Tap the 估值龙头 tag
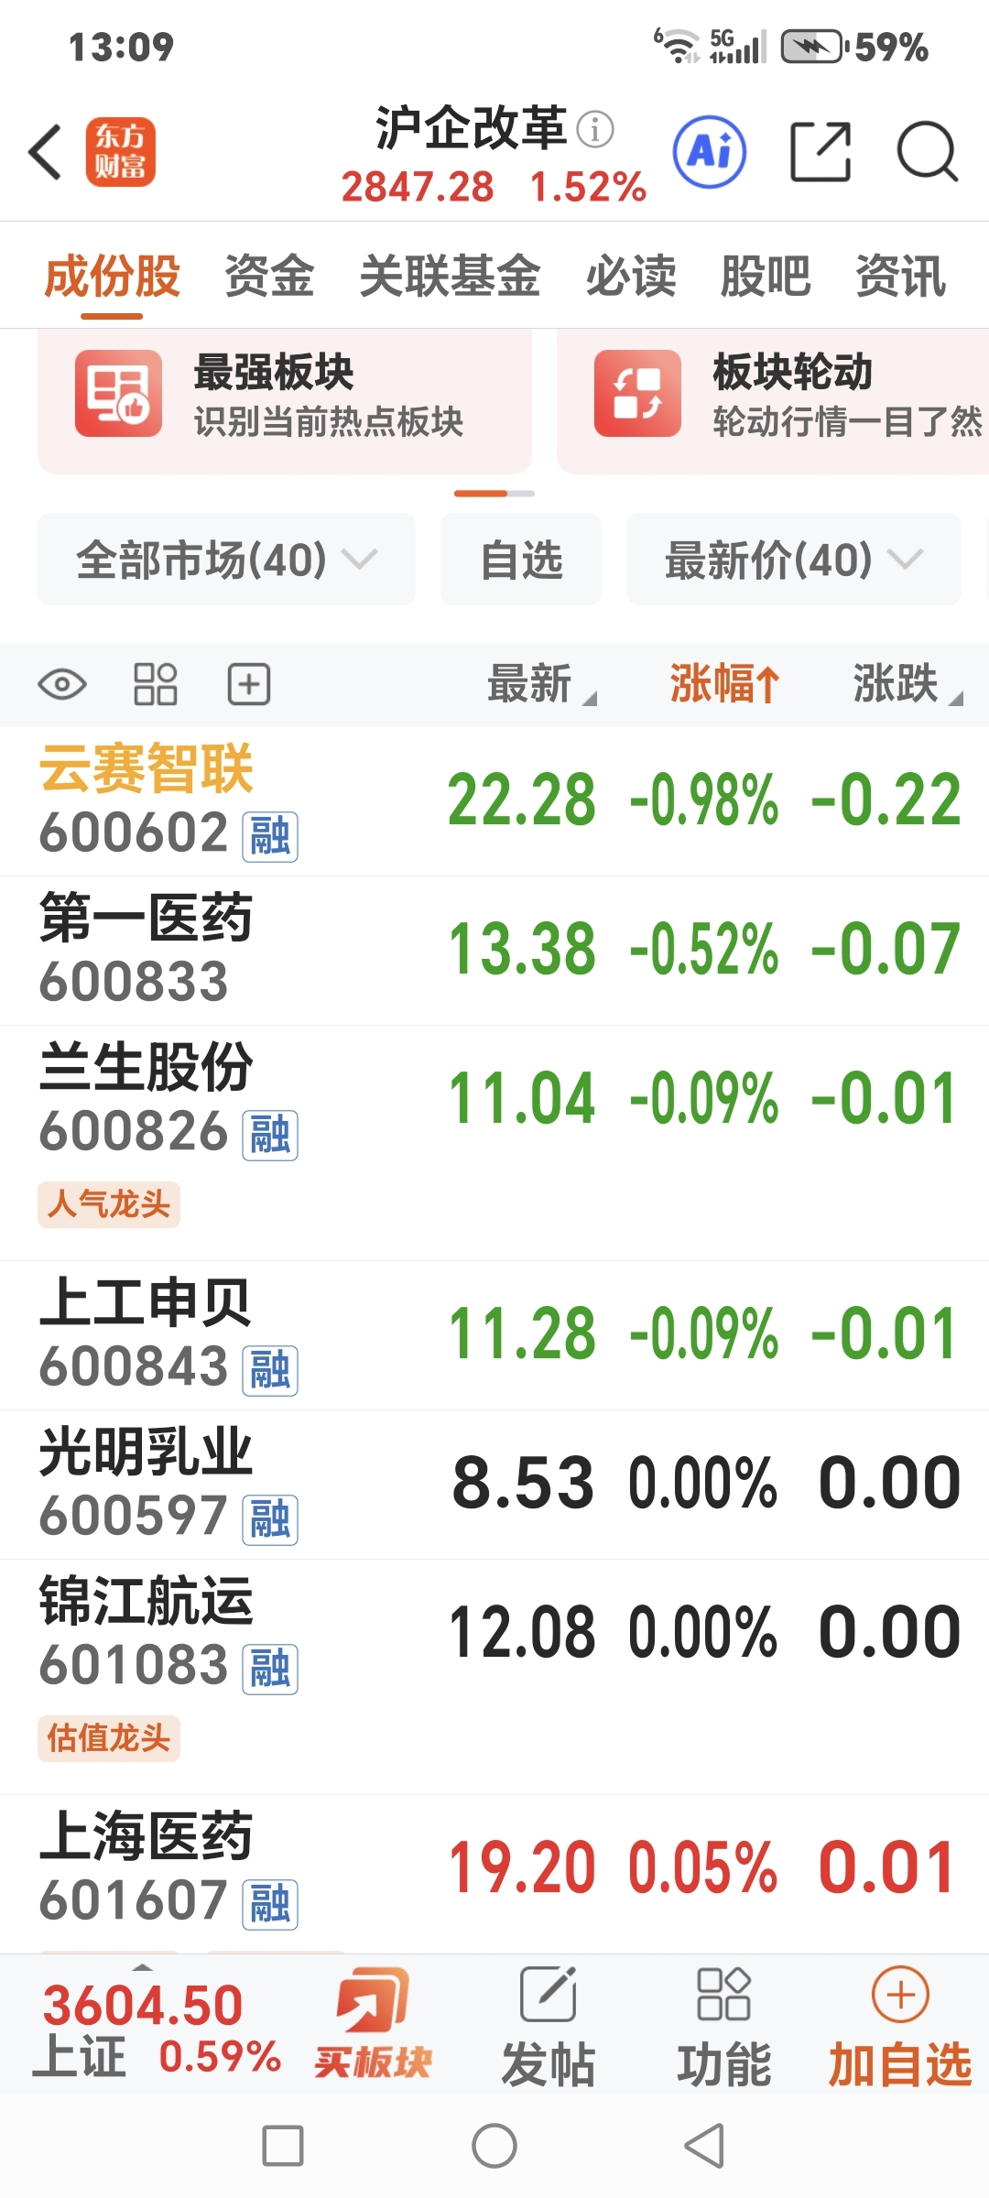Screen dimensions: 989x2198 [109, 1738]
